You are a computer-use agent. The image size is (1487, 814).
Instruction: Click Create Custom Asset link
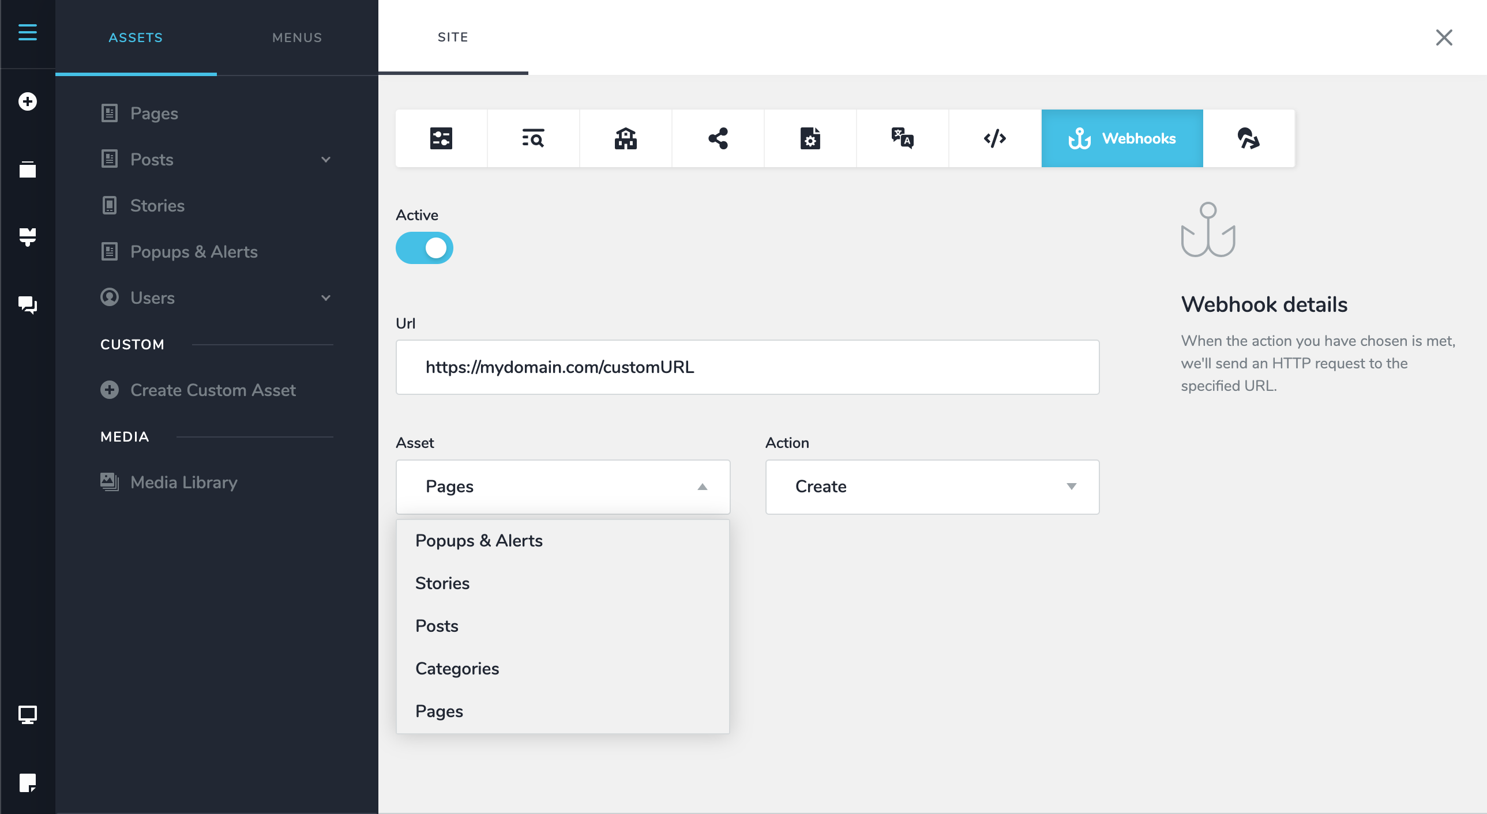pos(212,390)
